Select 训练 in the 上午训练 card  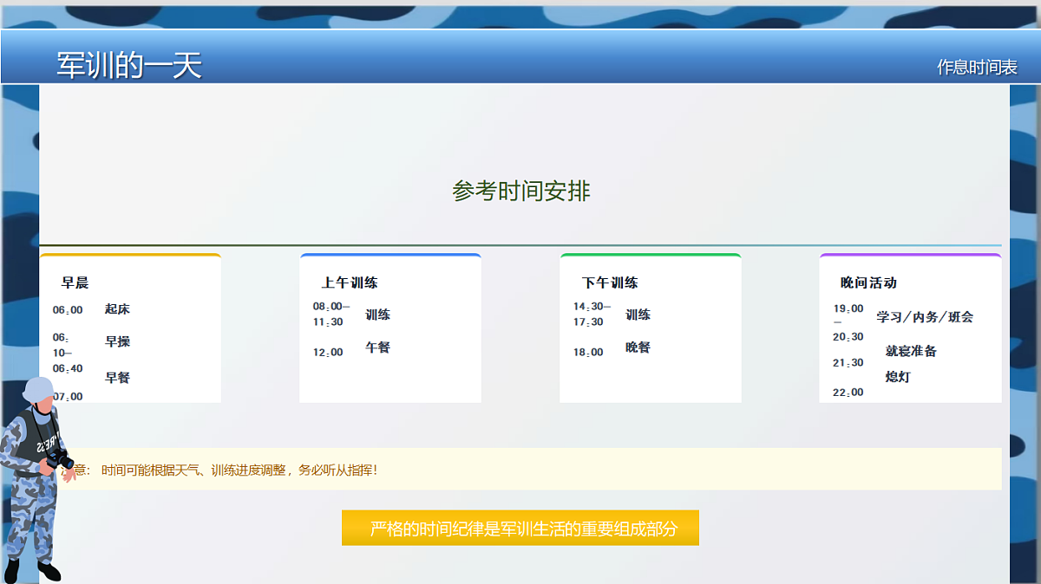(x=377, y=315)
